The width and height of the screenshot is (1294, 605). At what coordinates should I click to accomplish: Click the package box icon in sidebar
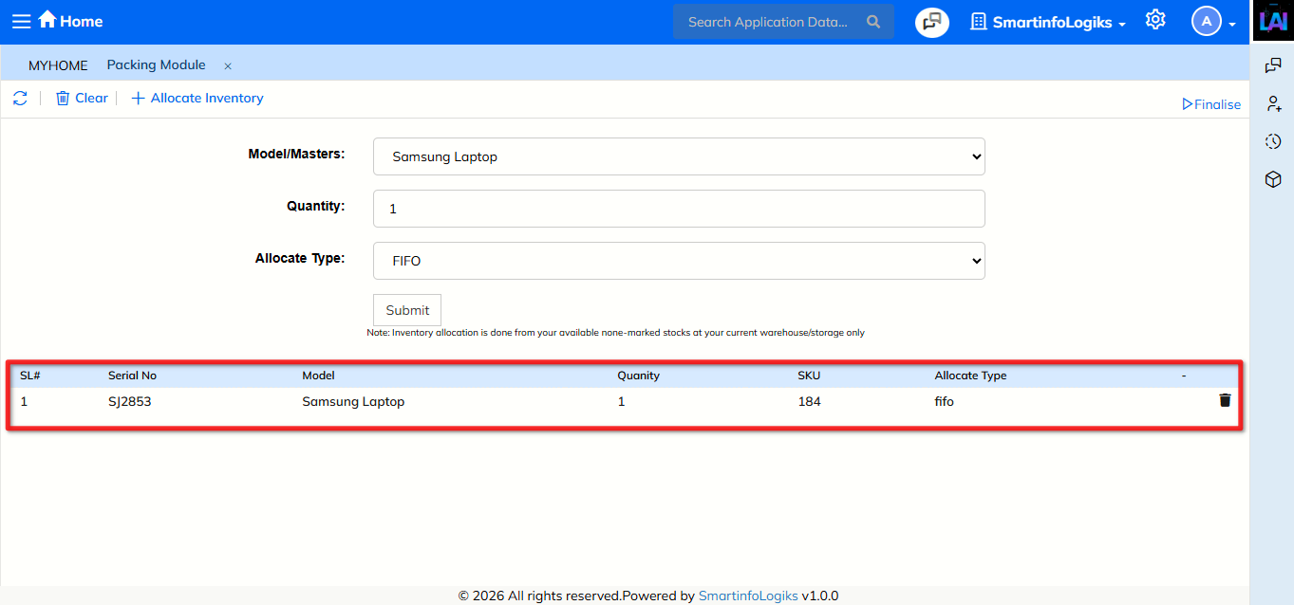pyautogui.click(x=1274, y=179)
